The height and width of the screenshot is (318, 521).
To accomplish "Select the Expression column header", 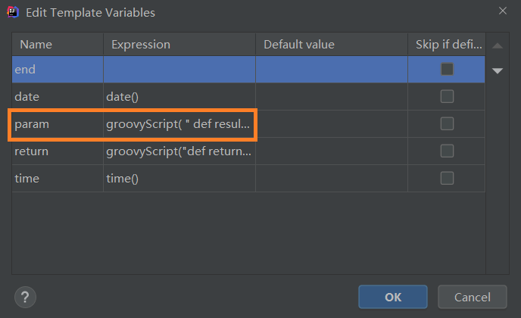I will pyautogui.click(x=179, y=44).
